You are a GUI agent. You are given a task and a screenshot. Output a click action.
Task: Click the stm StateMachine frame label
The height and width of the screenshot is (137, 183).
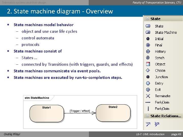[37, 98]
